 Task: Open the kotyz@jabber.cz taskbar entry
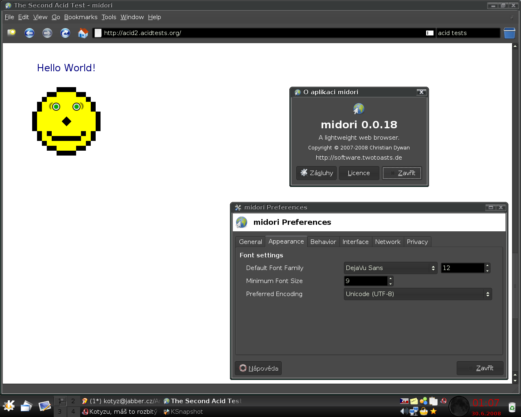point(121,401)
